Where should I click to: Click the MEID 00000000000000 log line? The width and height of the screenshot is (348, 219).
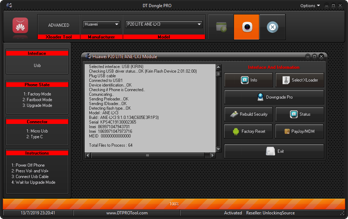click(x=110, y=136)
